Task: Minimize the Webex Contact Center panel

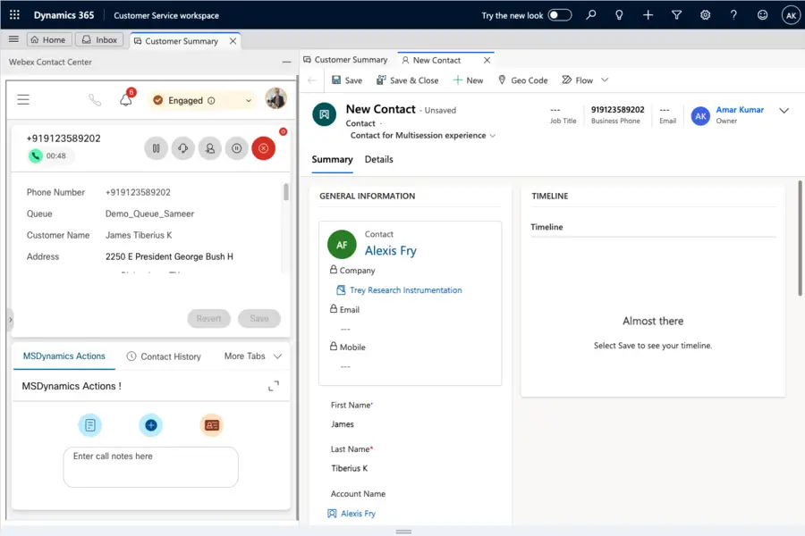Action: [x=286, y=62]
